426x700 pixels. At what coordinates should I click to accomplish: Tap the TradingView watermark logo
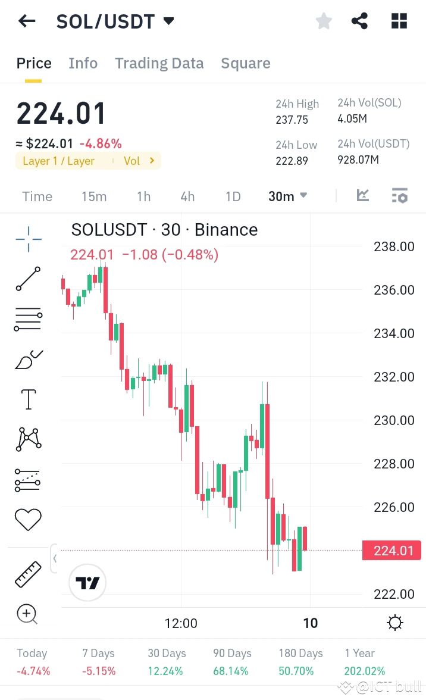tap(87, 583)
